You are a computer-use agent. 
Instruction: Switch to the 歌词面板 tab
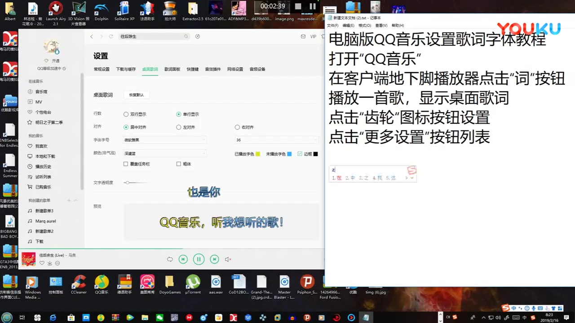pyautogui.click(x=172, y=69)
